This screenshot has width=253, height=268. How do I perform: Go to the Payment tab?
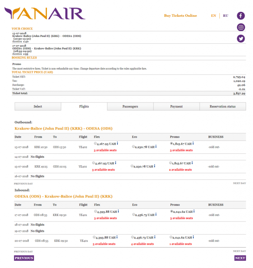coord(176,107)
